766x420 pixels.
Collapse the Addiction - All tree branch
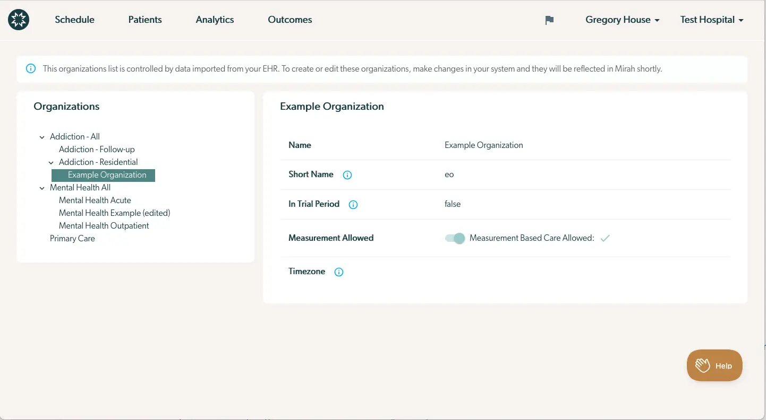coord(42,136)
